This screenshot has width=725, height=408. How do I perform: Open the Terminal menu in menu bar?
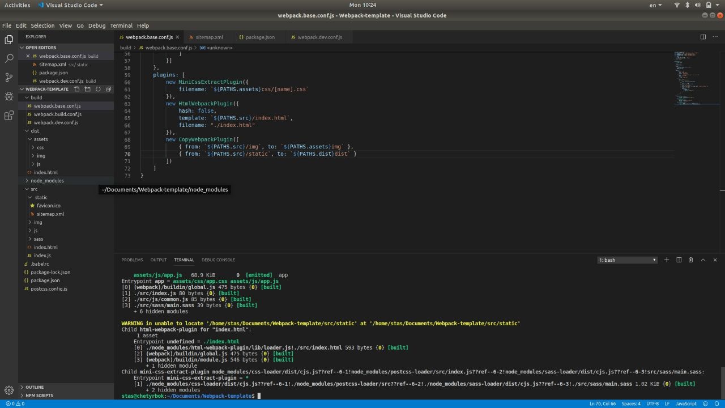(x=121, y=25)
